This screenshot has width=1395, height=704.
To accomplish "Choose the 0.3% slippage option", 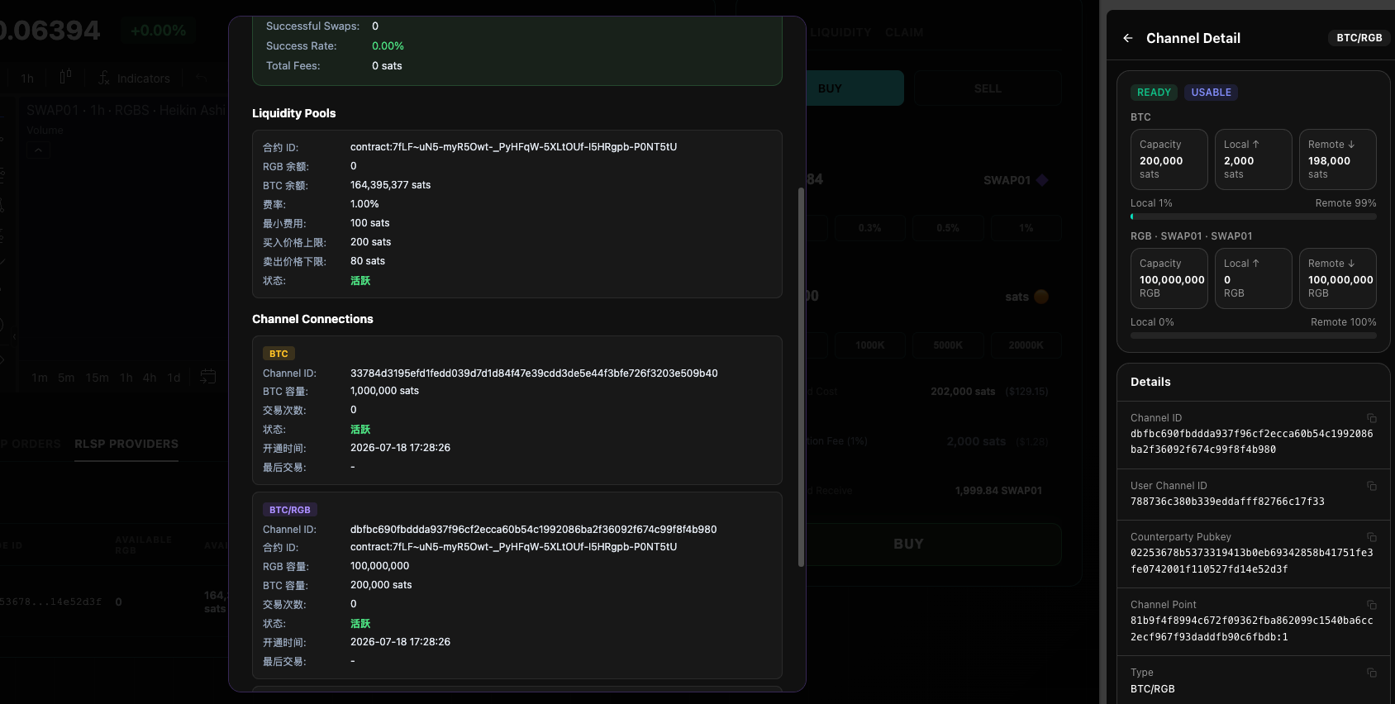I will coord(870,228).
